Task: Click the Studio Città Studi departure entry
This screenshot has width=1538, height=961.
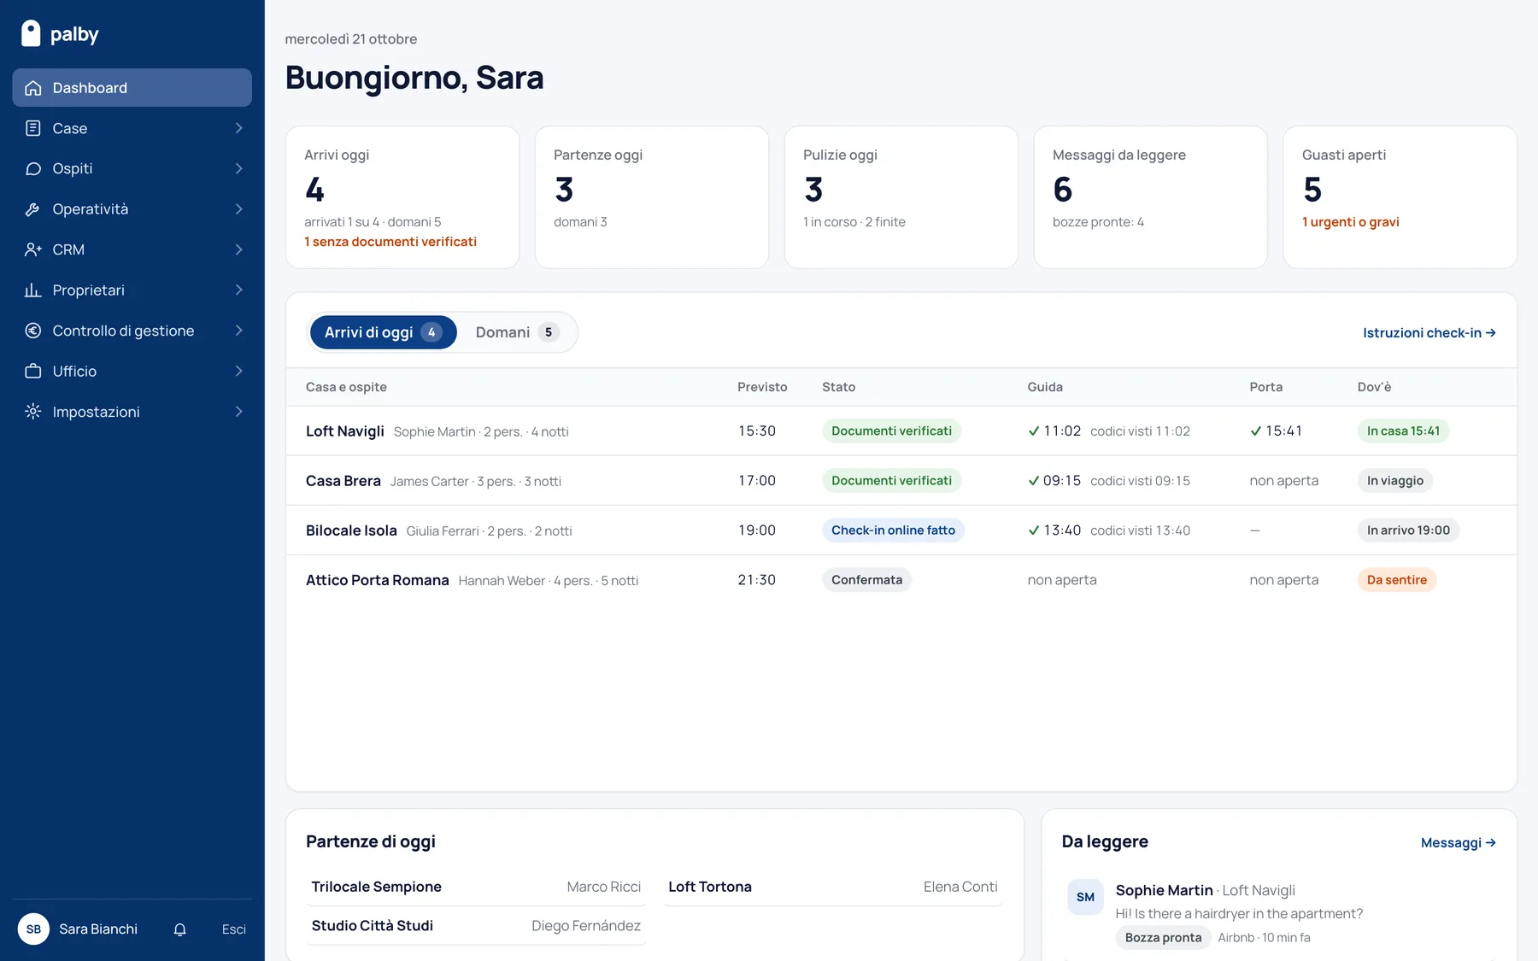Action: click(x=476, y=926)
